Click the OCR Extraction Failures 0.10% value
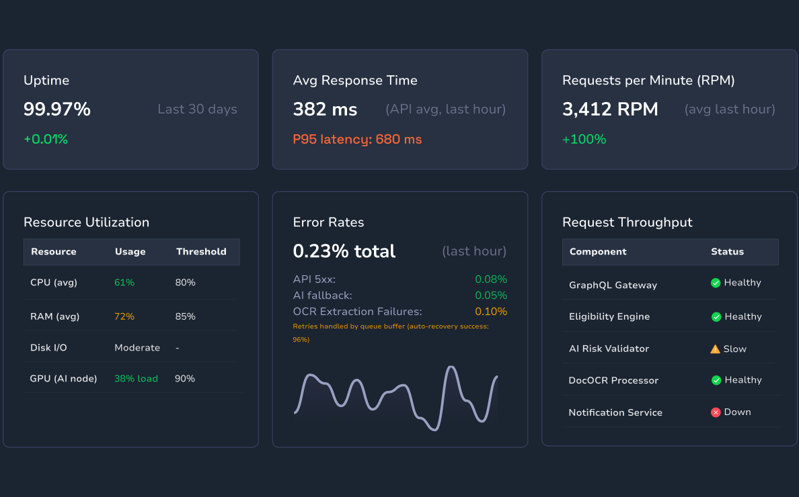799x497 pixels. pyautogui.click(x=491, y=312)
